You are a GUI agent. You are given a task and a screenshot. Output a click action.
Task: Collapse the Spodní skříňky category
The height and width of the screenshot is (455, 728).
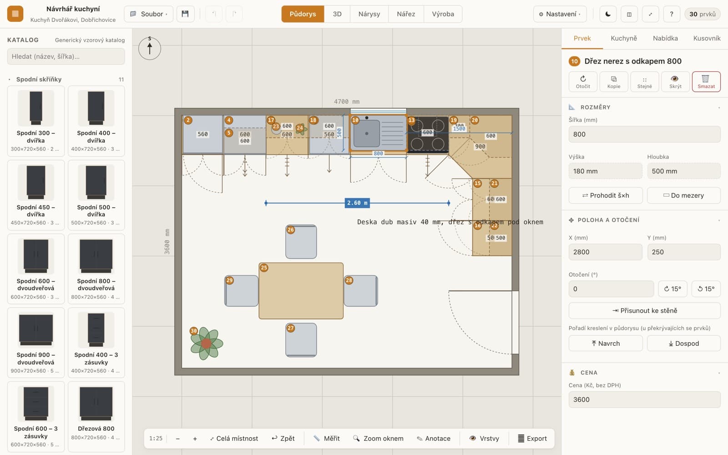(x=66, y=79)
